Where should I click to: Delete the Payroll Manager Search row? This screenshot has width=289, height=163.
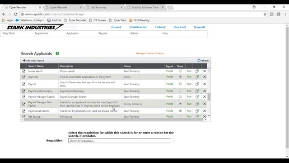click(205, 96)
